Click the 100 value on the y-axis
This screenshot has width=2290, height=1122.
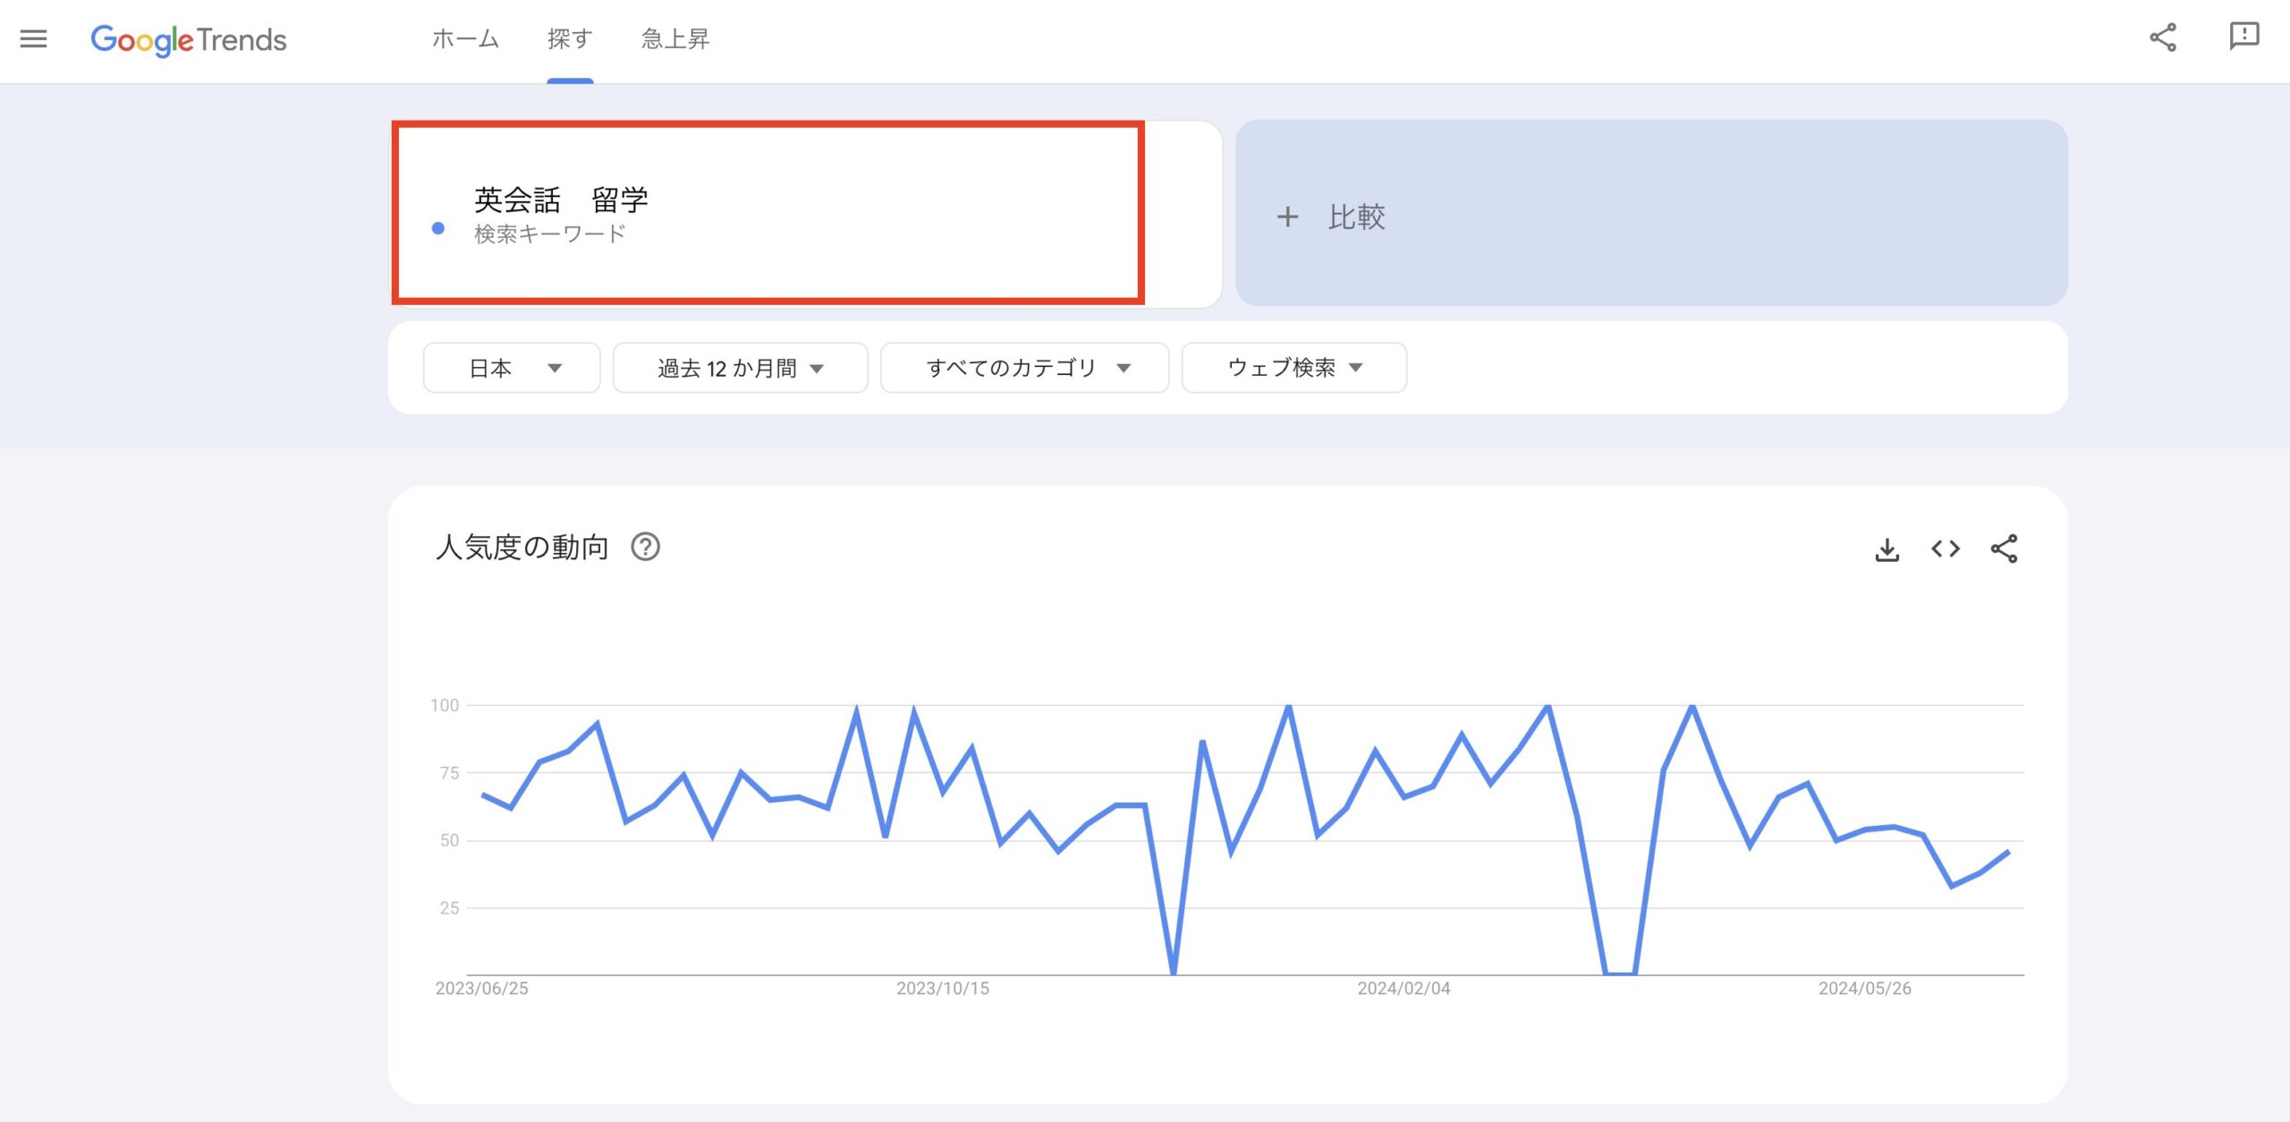pos(445,705)
